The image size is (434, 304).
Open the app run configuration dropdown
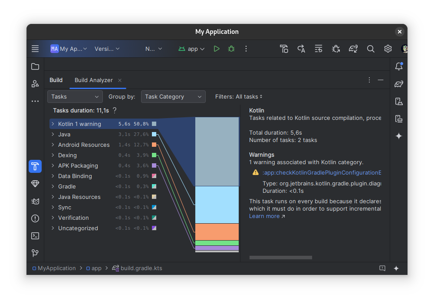(191, 49)
